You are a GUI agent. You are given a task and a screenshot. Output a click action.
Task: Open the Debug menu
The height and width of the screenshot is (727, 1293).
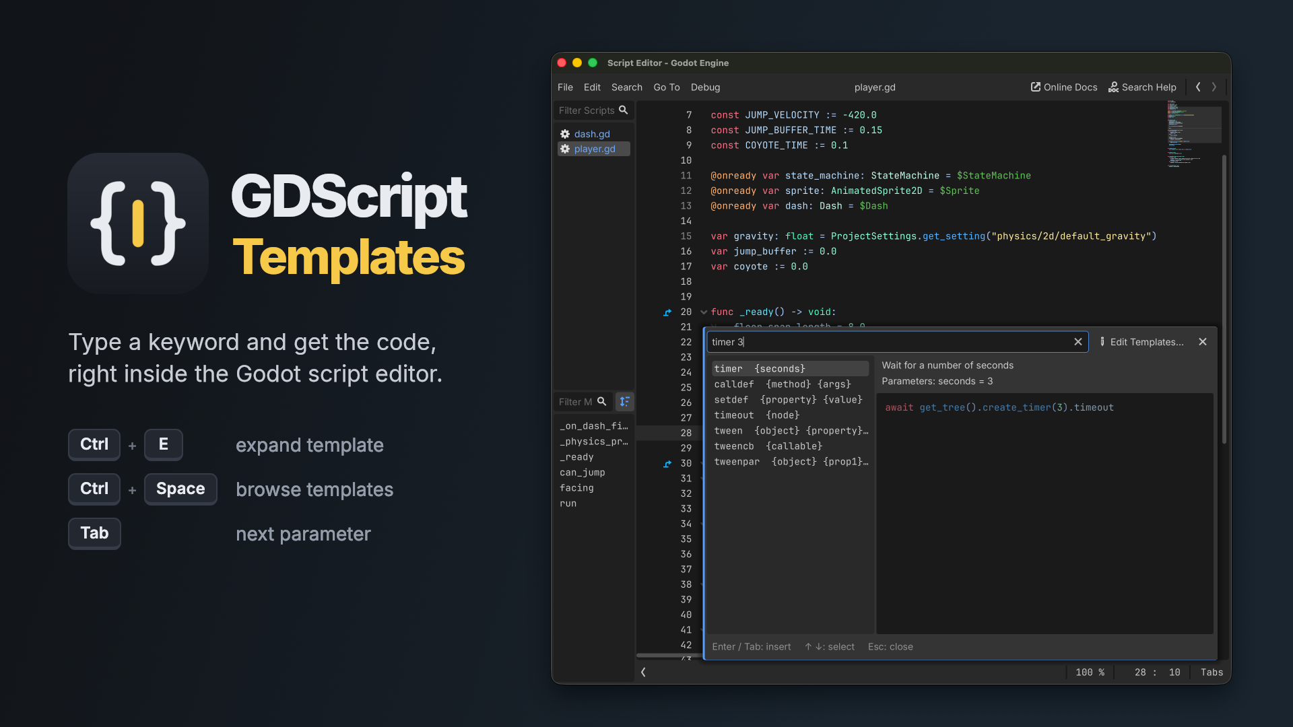[x=705, y=88]
